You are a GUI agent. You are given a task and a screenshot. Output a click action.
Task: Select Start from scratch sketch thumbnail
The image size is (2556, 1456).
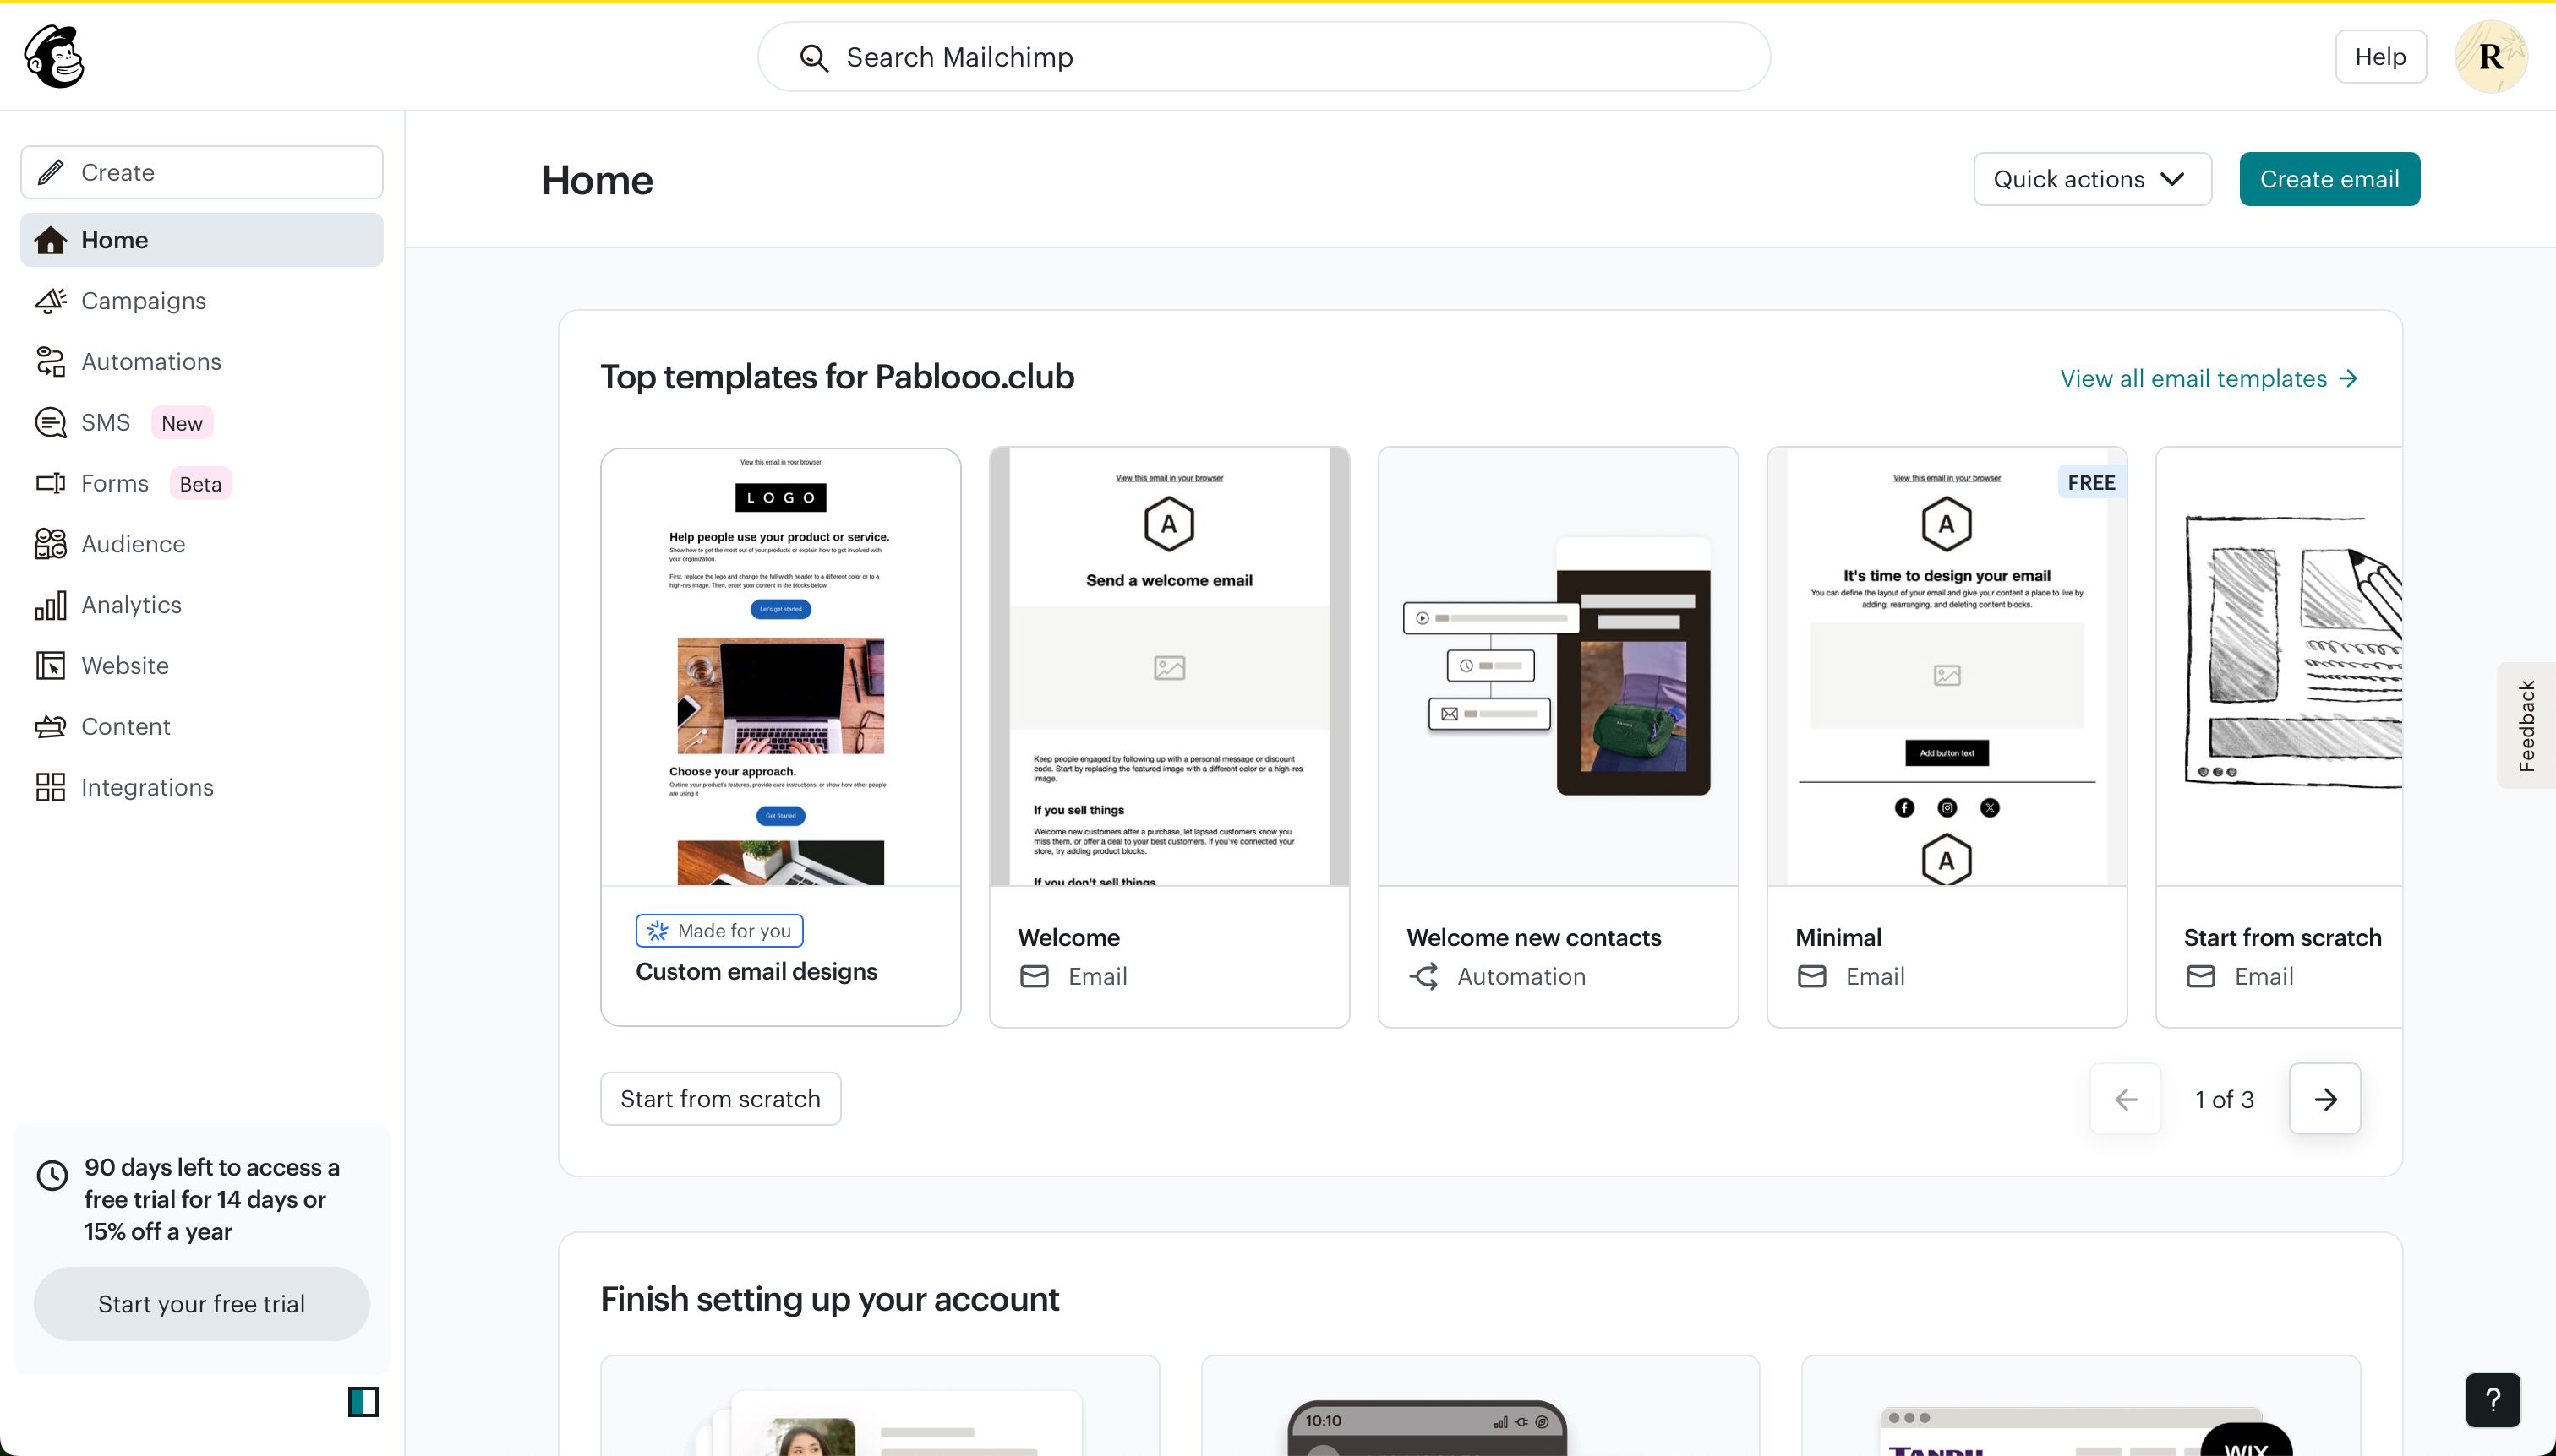pos(2280,667)
